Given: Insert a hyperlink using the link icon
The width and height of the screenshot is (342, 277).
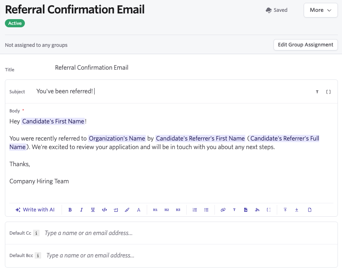Looking at the screenshot, I should point(223,210).
